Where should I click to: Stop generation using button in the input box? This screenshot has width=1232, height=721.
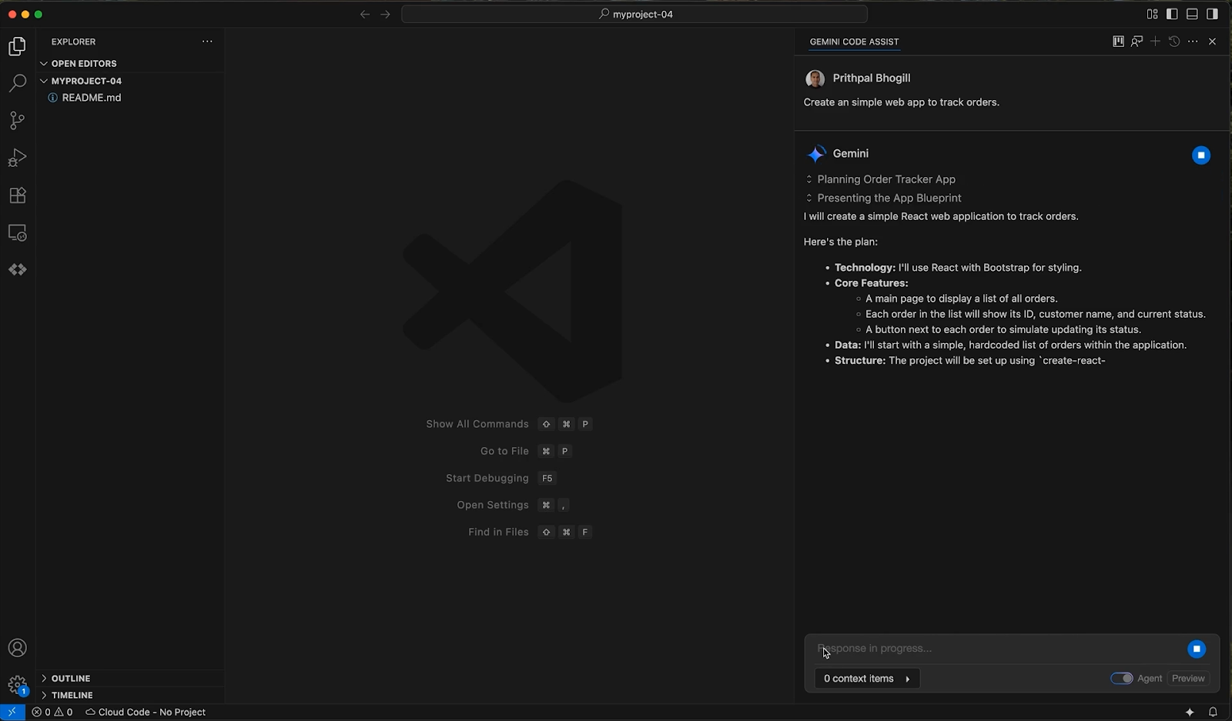tap(1197, 649)
